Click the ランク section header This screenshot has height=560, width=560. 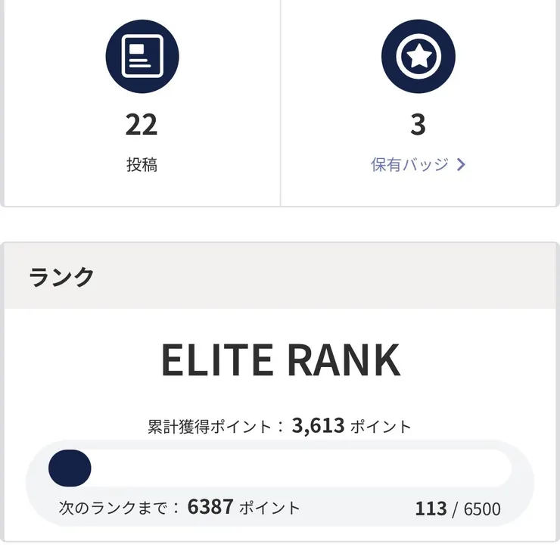click(x=62, y=277)
